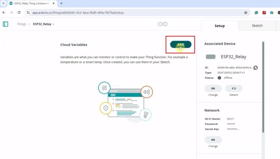This screenshot has width=280, height=159.
Task: Bookmark this page with star icon
Action: click(246, 12)
